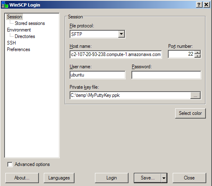Select Session in the navigation tree
This screenshot has height=186, width=212.
click(x=14, y=17)
